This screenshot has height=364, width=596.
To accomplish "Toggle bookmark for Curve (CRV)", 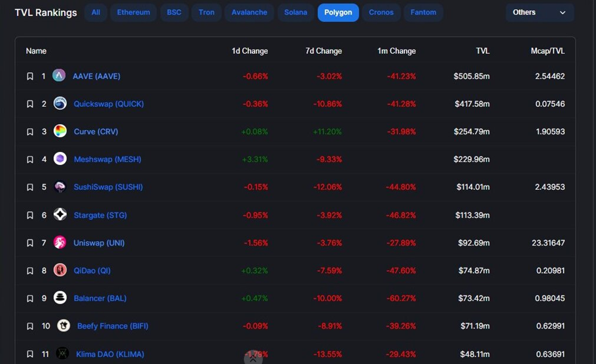I will 30,132.
